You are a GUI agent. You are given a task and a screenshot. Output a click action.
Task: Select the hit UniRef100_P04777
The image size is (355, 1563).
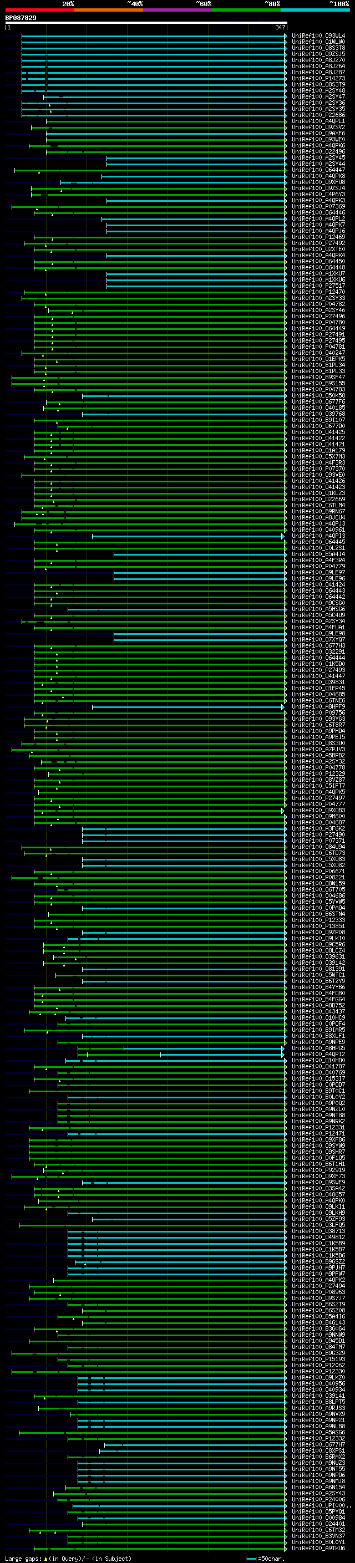point(318,805)
